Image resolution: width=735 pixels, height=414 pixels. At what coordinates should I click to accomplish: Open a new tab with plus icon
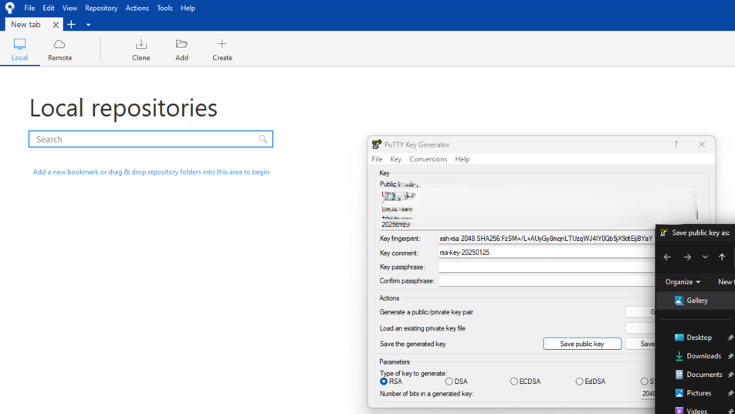71,25
